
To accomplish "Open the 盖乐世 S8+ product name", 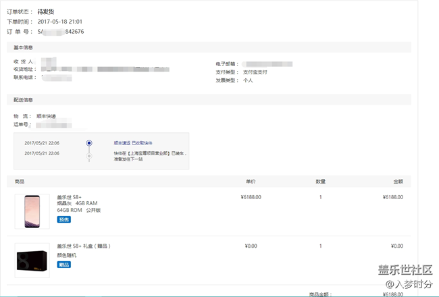I will click(69, 197).
